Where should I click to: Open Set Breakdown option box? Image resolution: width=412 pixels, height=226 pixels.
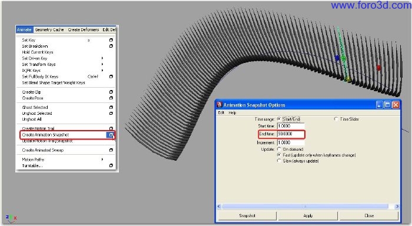(x=111, y=46)
